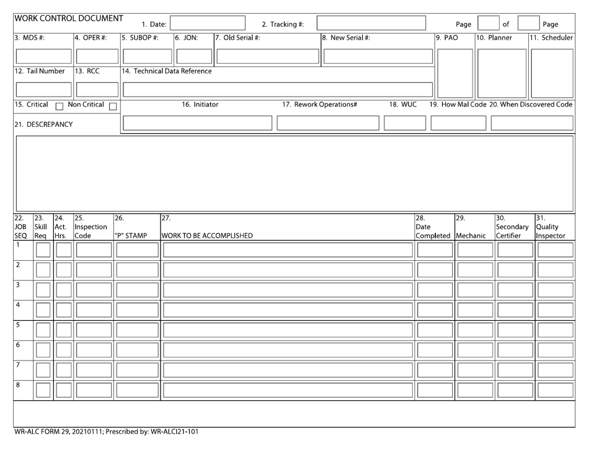Click the JON input field

click(193, 56)
